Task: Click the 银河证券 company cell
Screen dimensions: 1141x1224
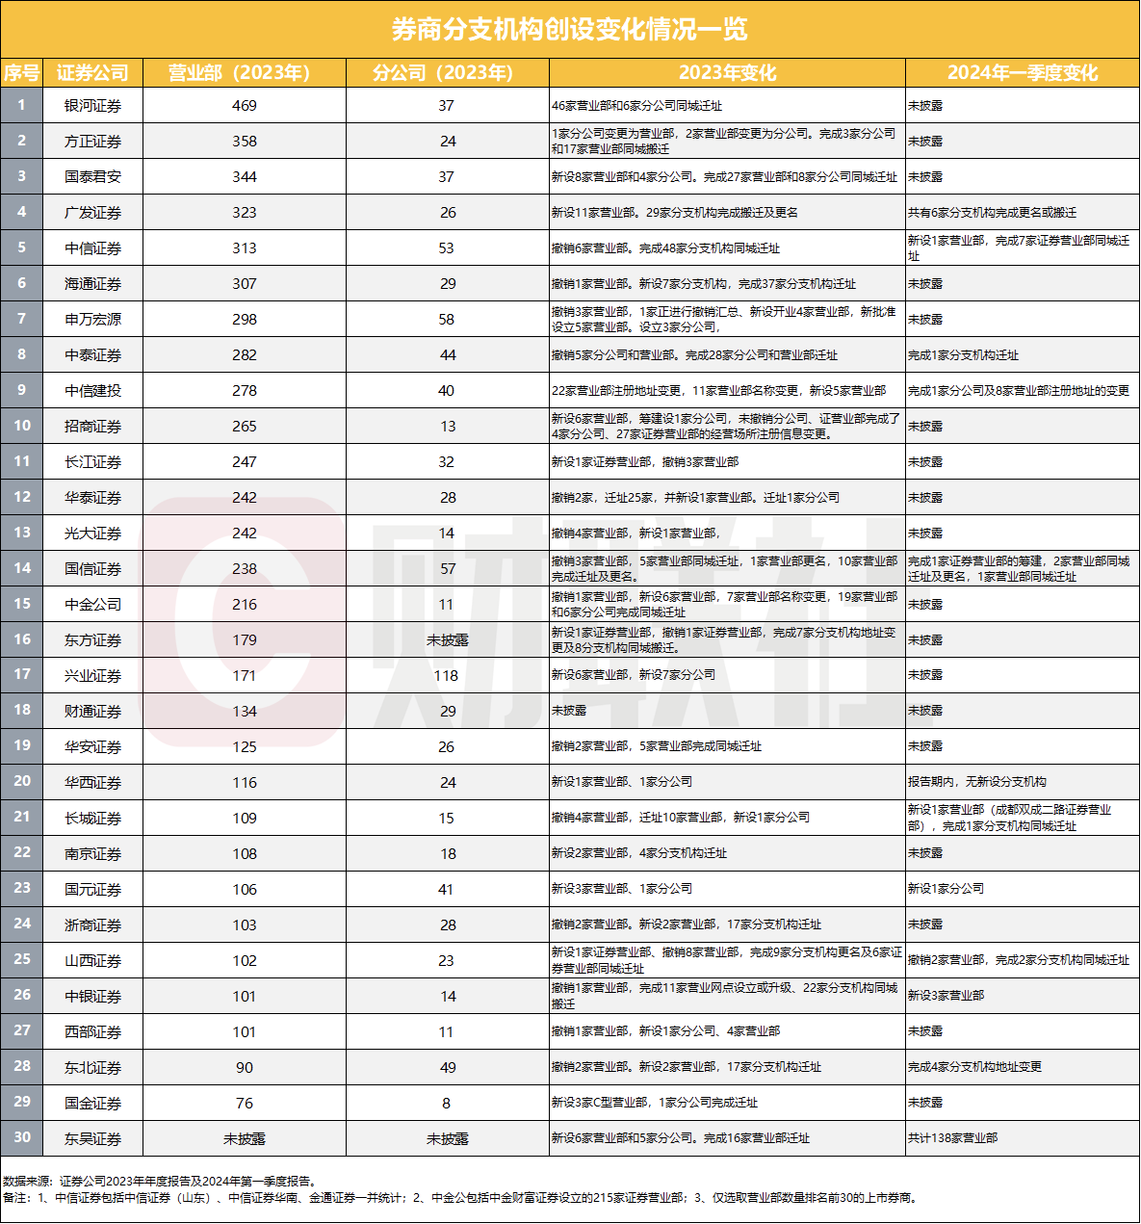Action: (92, 106)
